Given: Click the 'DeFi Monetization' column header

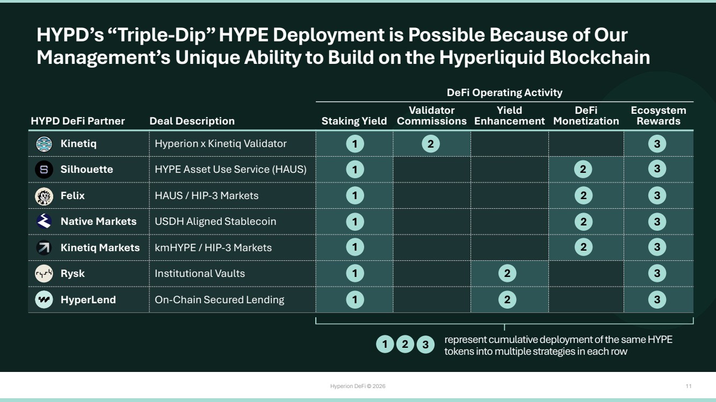Looking at the screenshot, I should pyautogui.click(x=586, y=116).
